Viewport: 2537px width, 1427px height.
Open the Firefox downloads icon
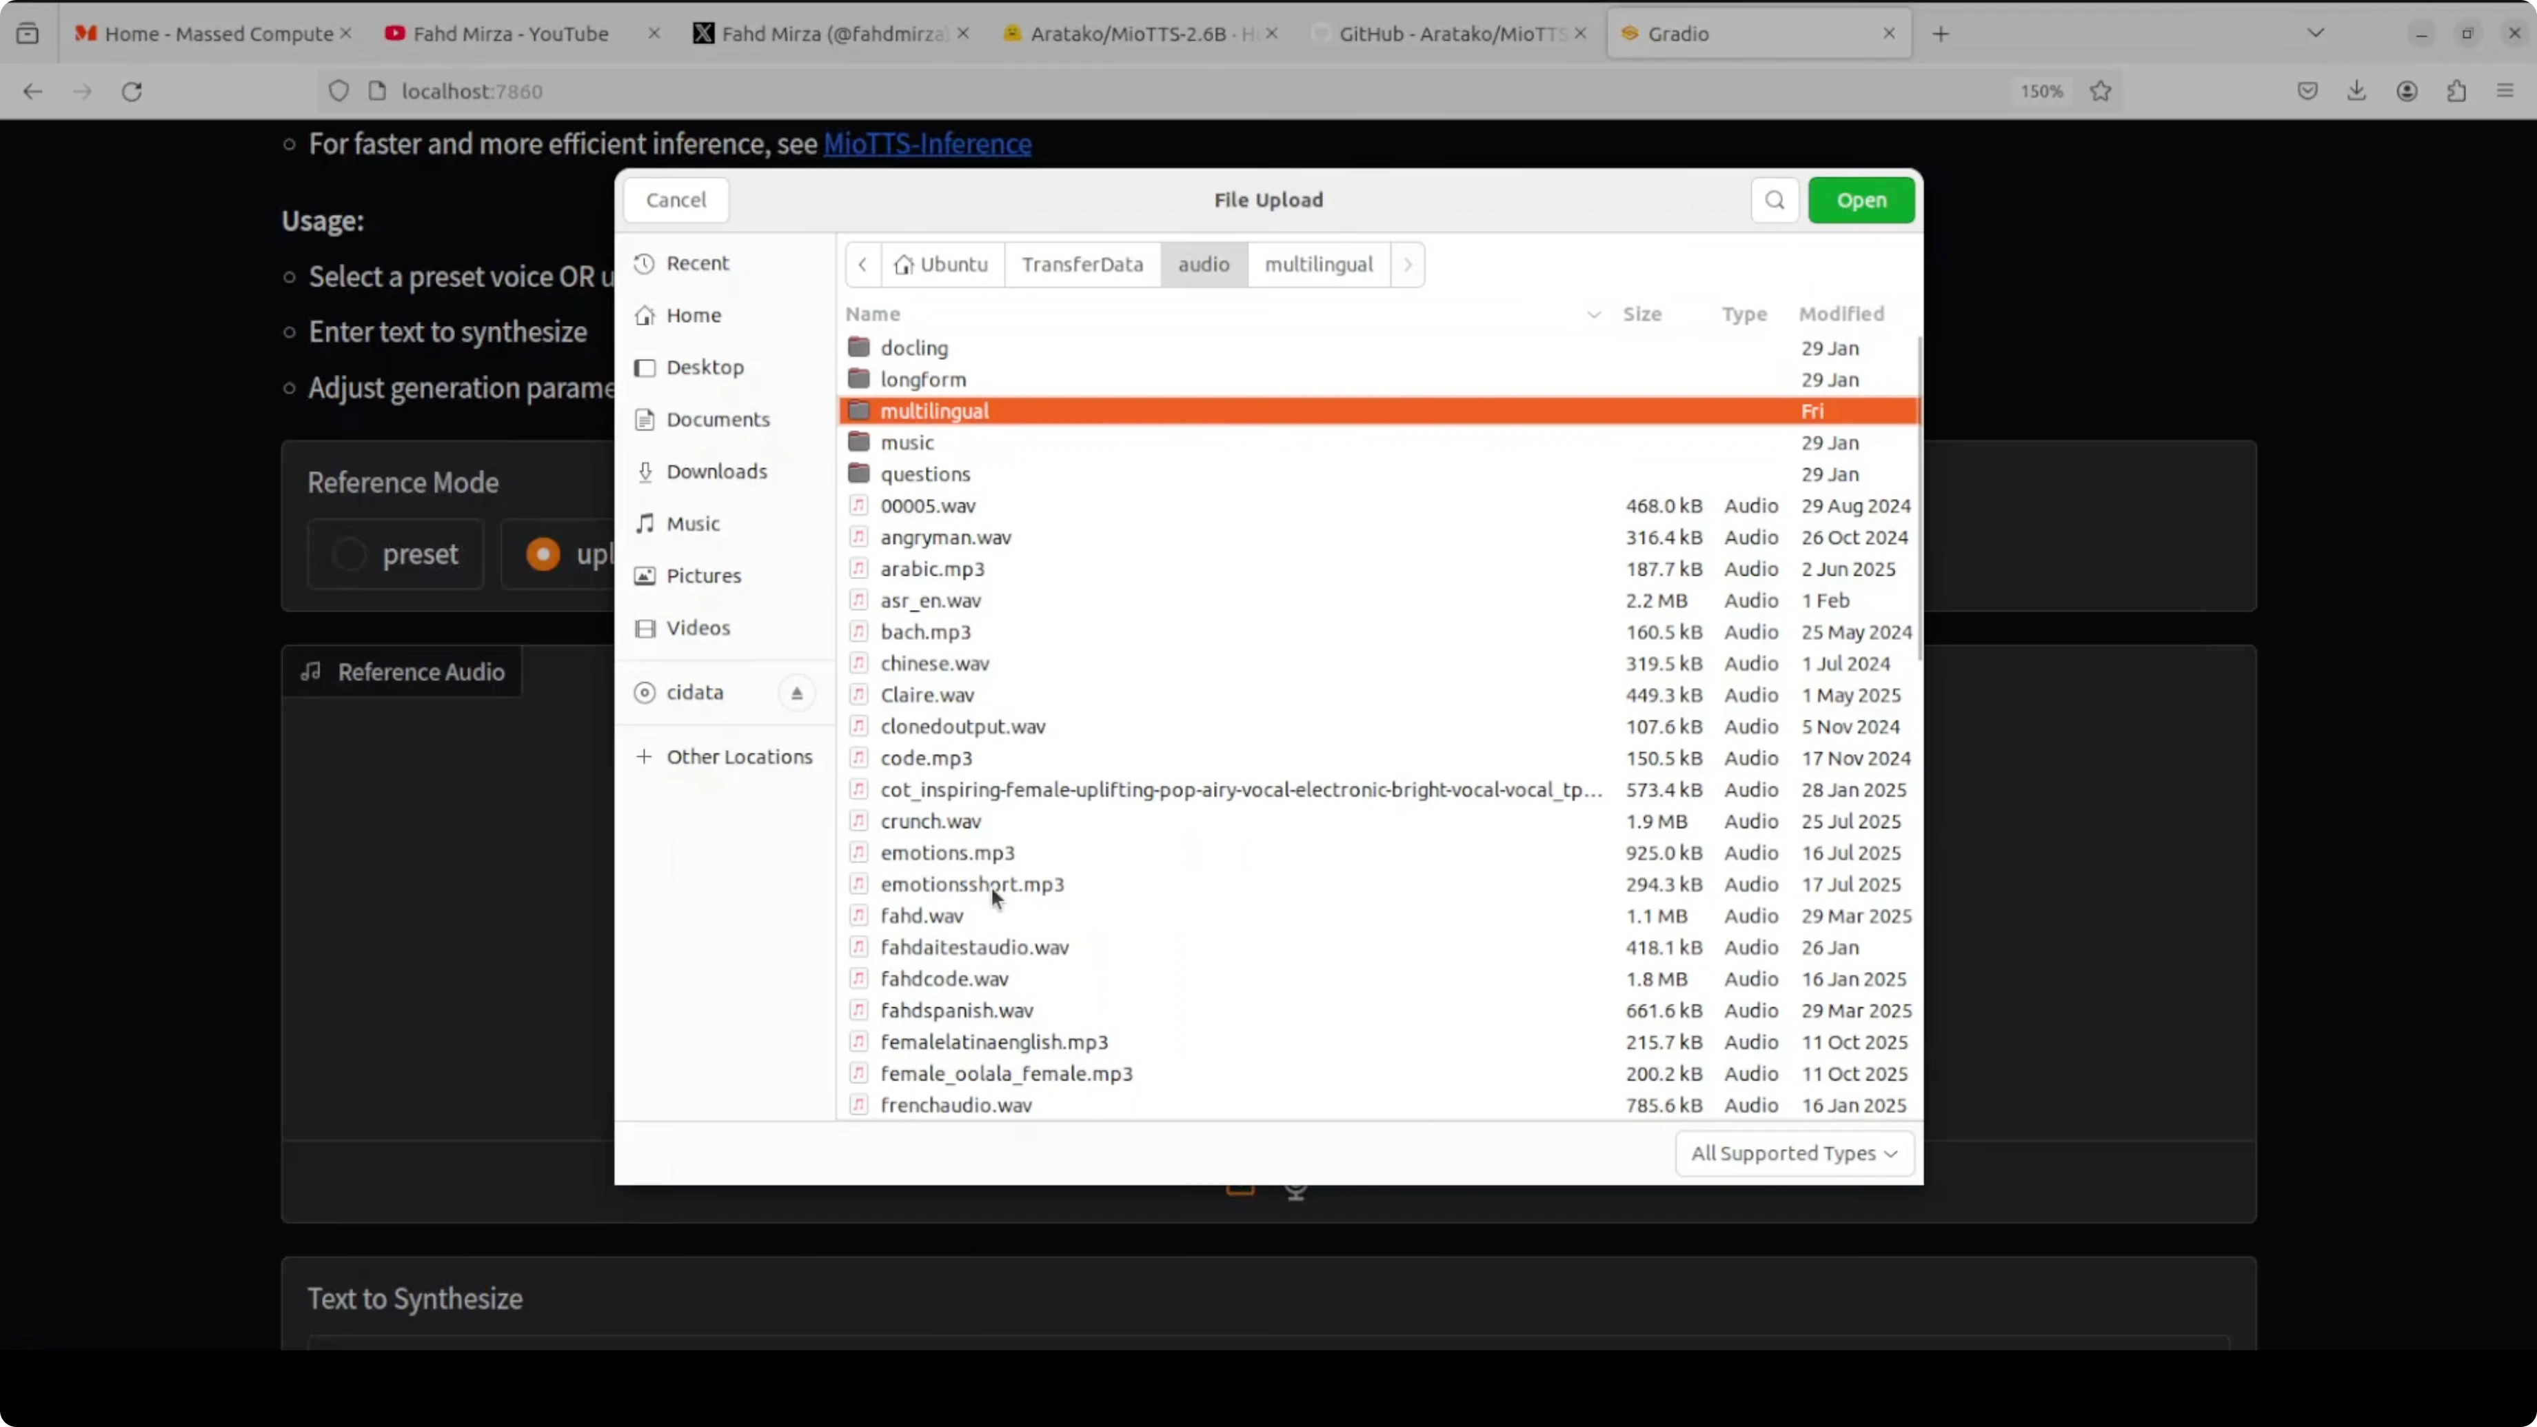click(x=2357, y=92)
